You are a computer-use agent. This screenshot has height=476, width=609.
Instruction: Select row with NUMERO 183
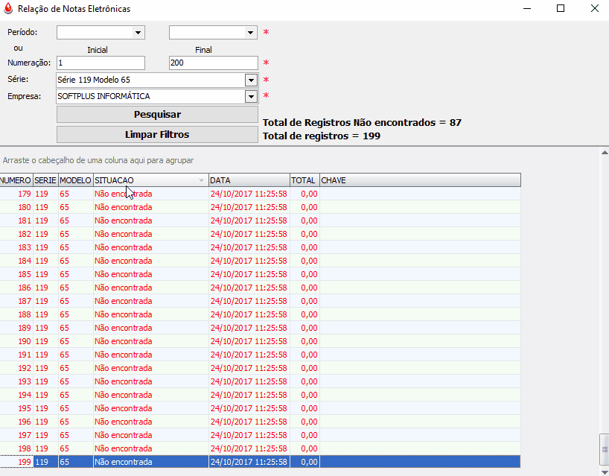pyautogui.click(x=261, y=247)
